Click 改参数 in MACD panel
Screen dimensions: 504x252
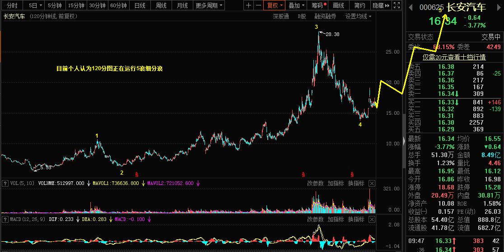315,219
